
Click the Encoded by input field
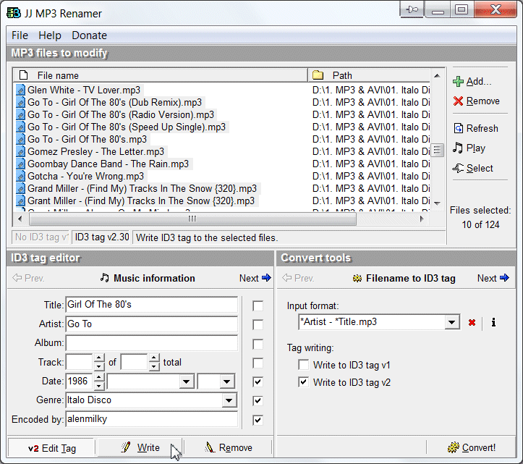[152, 419]
